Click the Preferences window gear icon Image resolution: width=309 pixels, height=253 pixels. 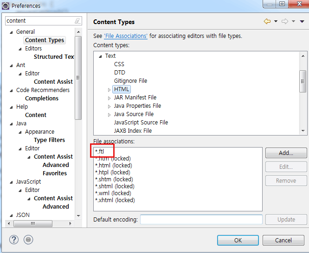tap(5, 6)
